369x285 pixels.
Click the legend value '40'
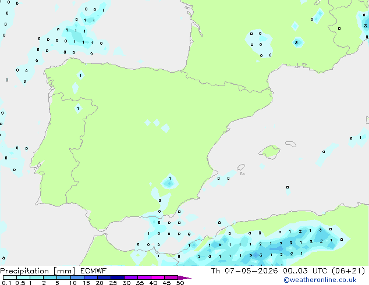pos(153,283)
